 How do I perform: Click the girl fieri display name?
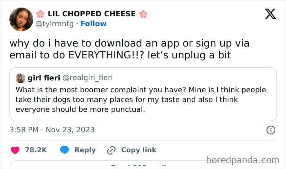[x=45, y=78]
